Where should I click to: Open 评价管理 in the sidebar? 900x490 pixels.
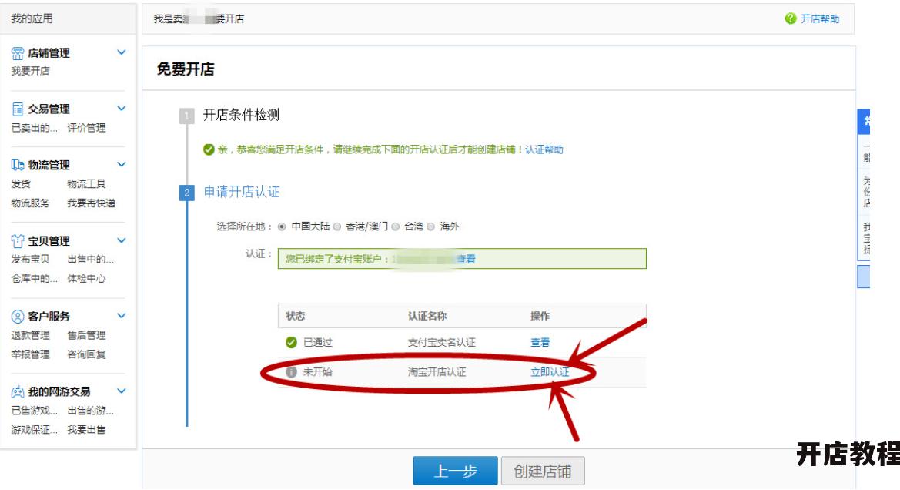87,128
